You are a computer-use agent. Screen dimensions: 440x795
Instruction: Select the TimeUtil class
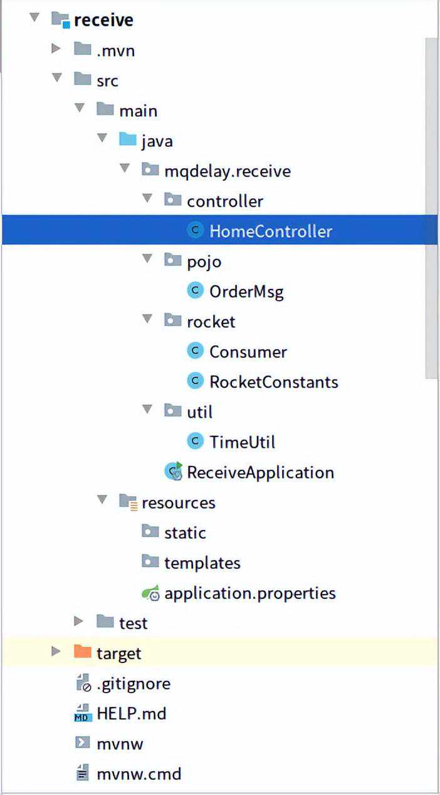tap(242, 442)
